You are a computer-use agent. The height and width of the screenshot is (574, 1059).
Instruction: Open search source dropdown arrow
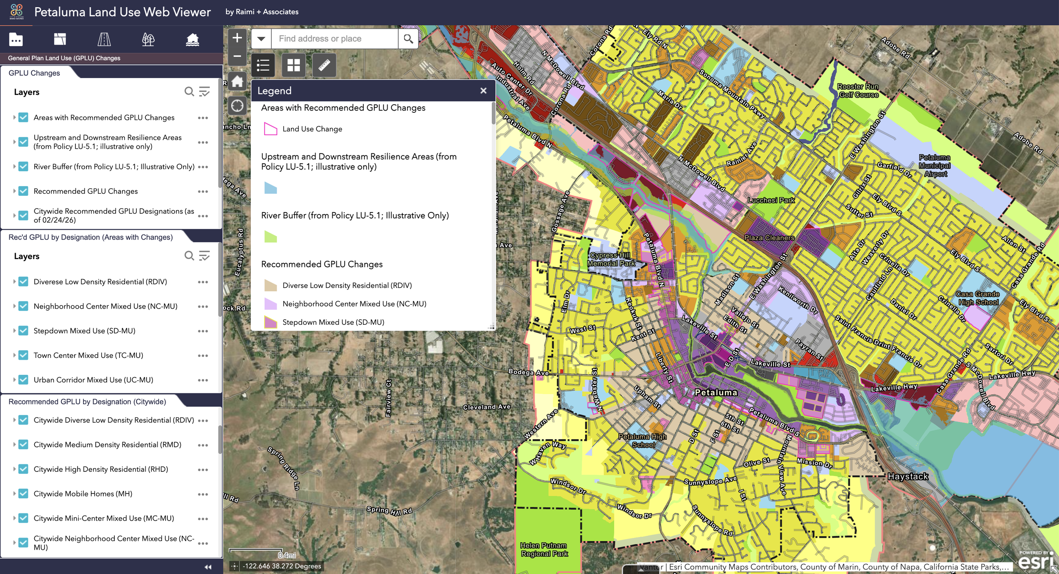[261, 39]
